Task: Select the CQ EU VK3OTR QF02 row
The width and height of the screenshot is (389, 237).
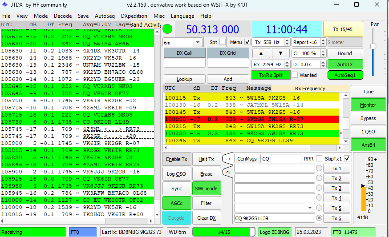Action: pos(77,200)
